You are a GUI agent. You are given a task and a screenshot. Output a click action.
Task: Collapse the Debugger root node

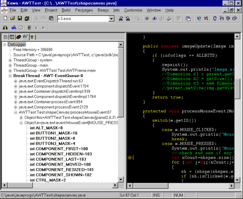click(4, 44)
